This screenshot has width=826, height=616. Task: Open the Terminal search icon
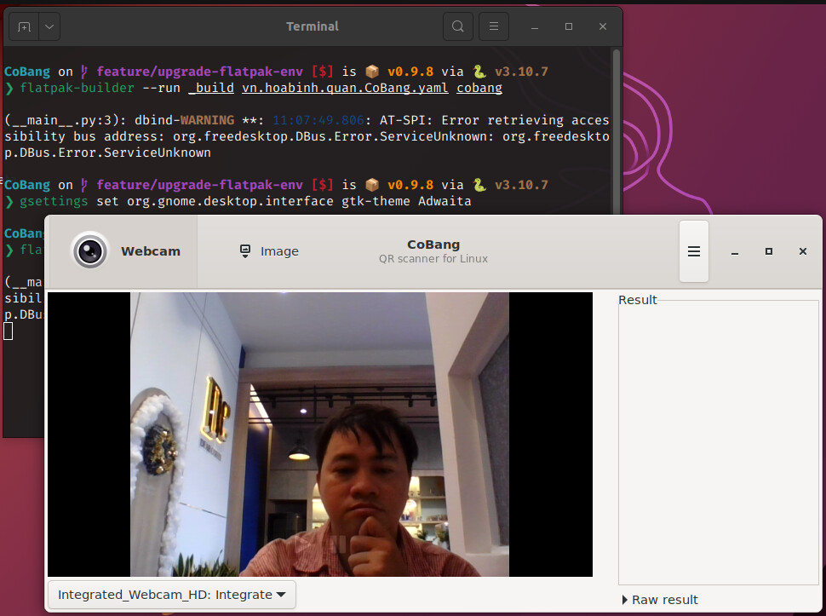458,26
